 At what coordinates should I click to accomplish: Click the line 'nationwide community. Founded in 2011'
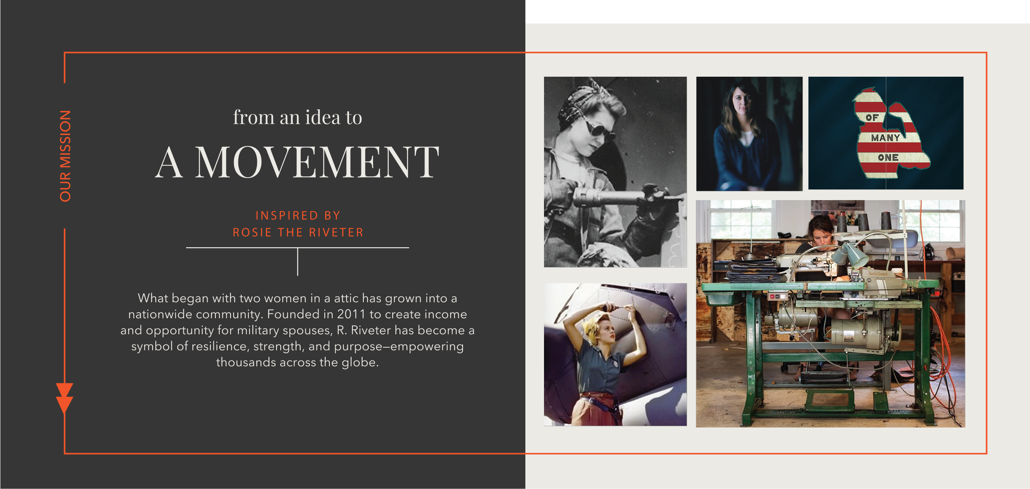[x=298, y=314]
